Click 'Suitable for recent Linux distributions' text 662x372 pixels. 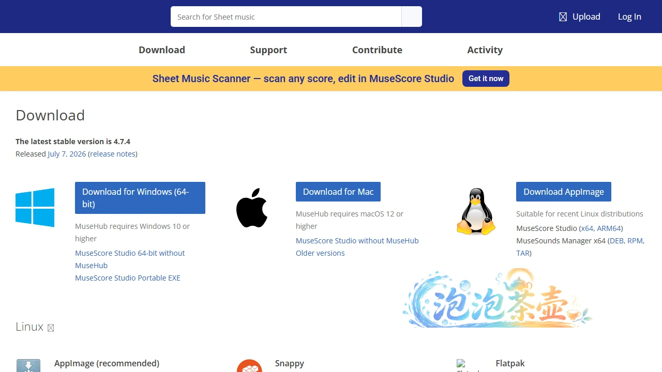580,214
